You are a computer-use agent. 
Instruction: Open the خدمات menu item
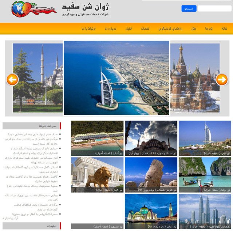coord(145,29)
